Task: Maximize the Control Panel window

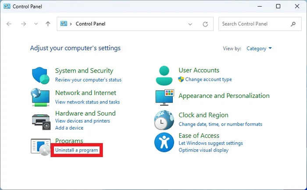Action: tap(278, 6)
